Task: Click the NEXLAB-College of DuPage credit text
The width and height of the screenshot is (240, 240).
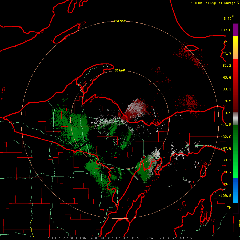Action: [213, 3]
